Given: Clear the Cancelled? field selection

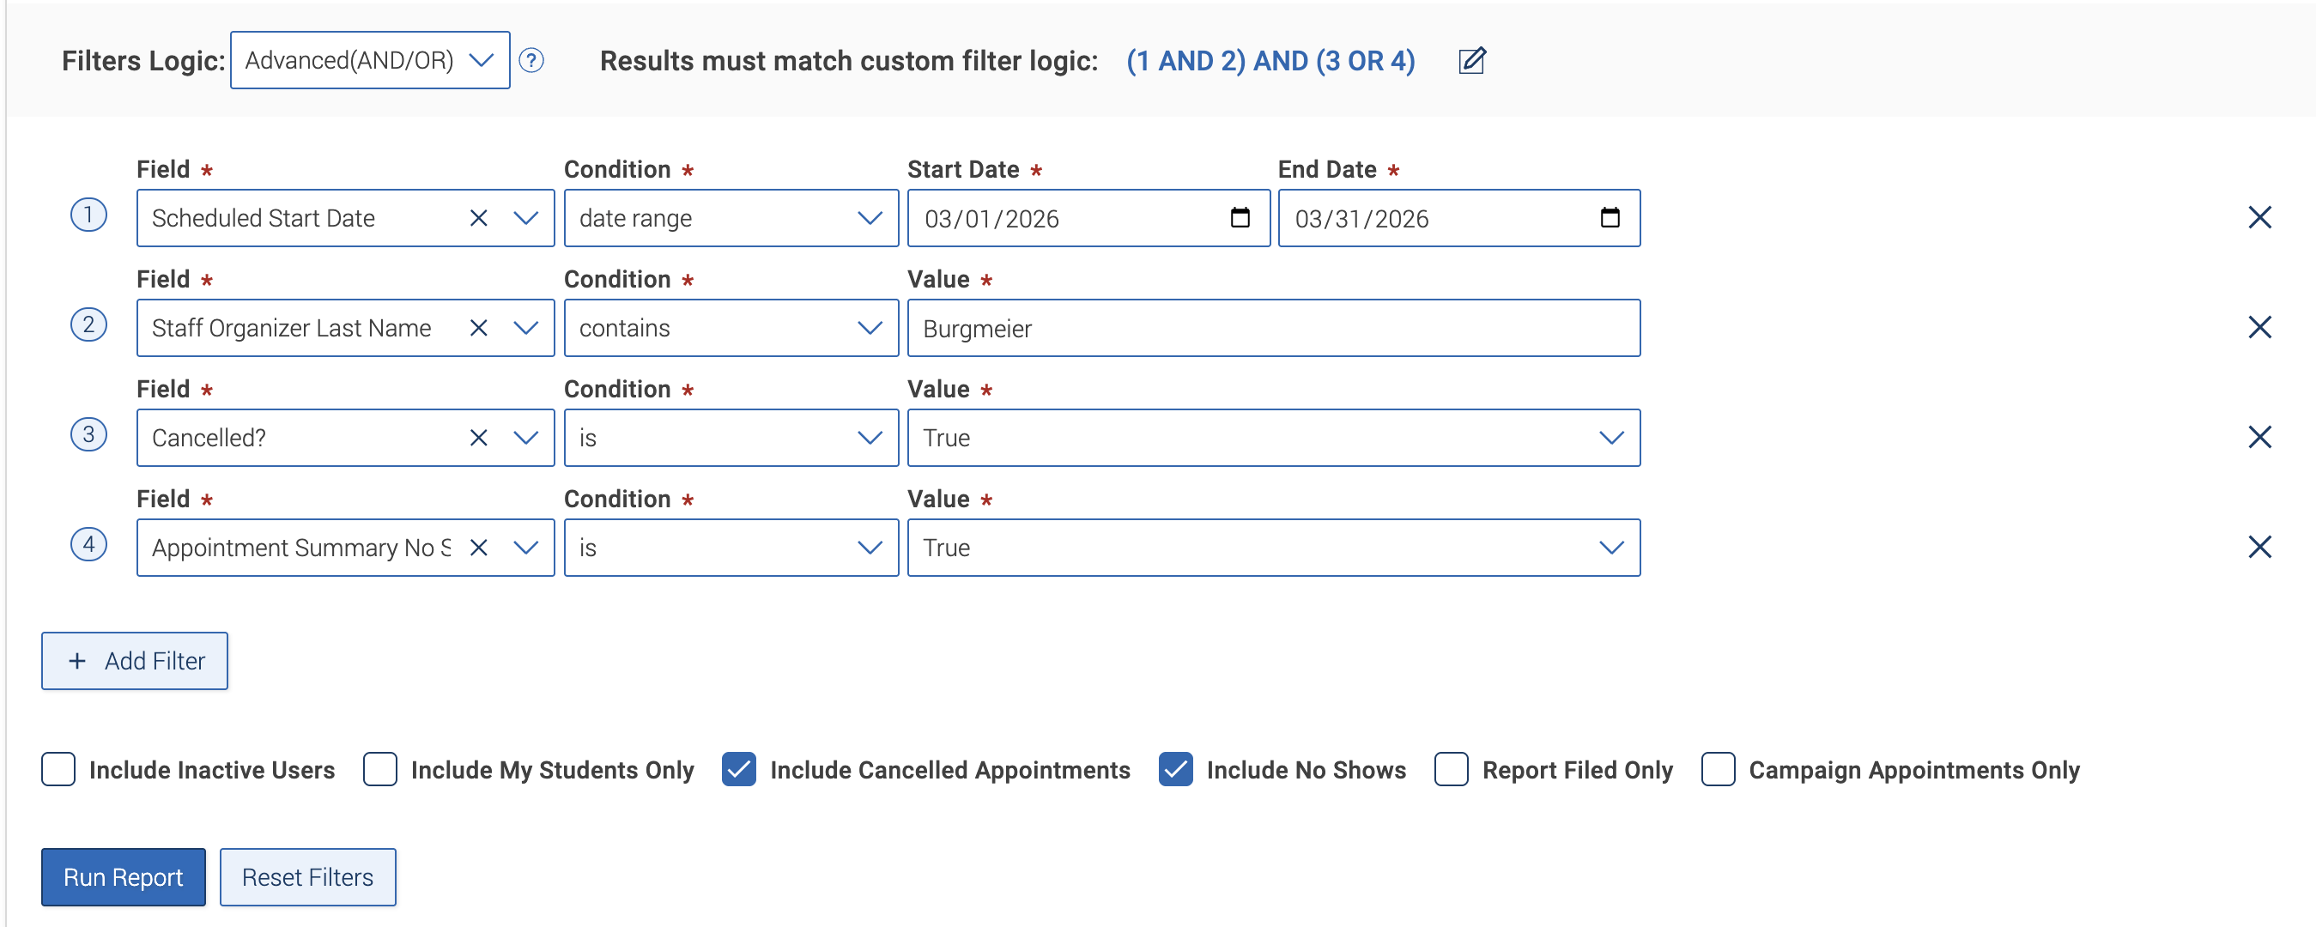Looking at the screenshot, I should 478,437.
